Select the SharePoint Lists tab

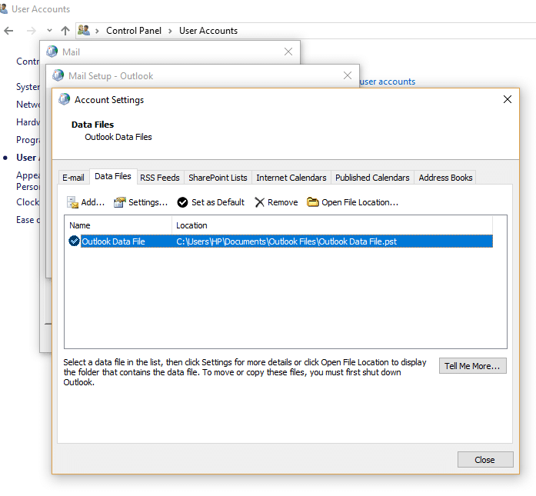218,178
